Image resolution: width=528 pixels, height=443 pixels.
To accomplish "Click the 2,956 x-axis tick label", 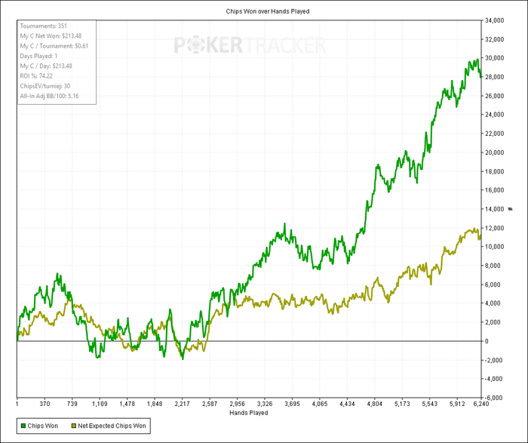I will tap(237, 404).
